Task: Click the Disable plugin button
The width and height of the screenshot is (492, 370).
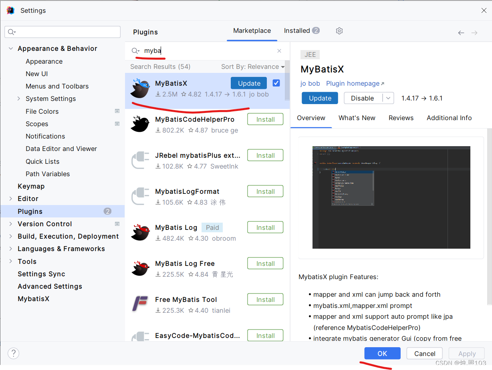Action: (363, 98)
